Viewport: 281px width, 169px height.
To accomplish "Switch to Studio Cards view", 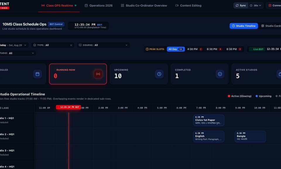I will [271, 26].
